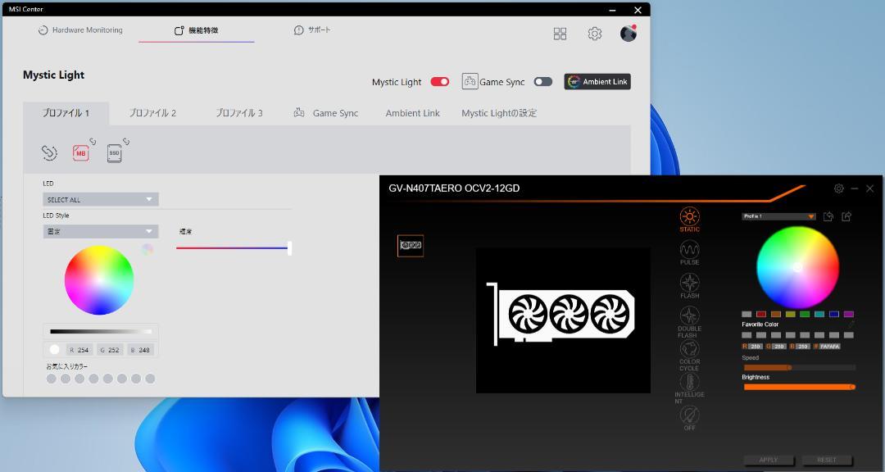Image resolution: width=885 pixels, height=472 pixels.
Task: Open the Game Sync tab
Action: pyautogui.click(x=326, y=113)
